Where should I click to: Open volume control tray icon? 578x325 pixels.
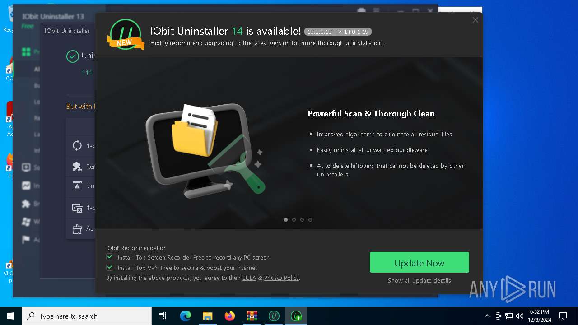pos(519,316)
